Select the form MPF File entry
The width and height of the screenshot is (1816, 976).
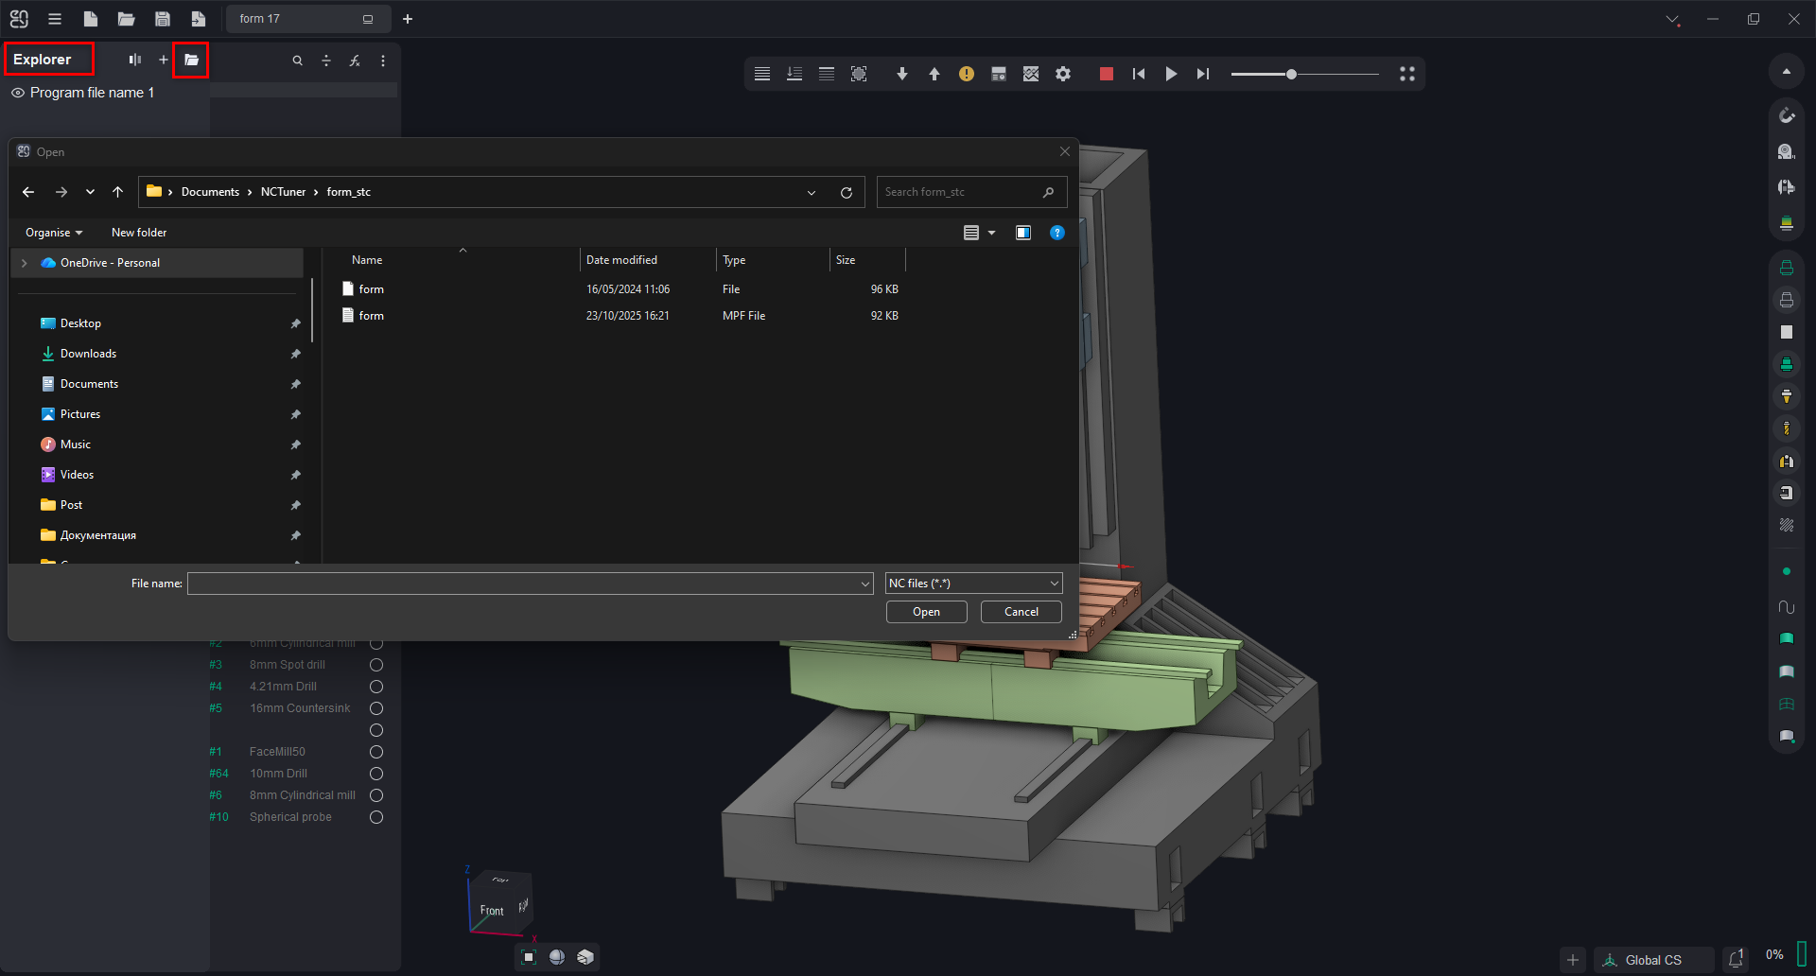372,316
